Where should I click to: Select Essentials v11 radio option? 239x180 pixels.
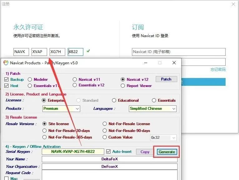(x=30, y=86)
